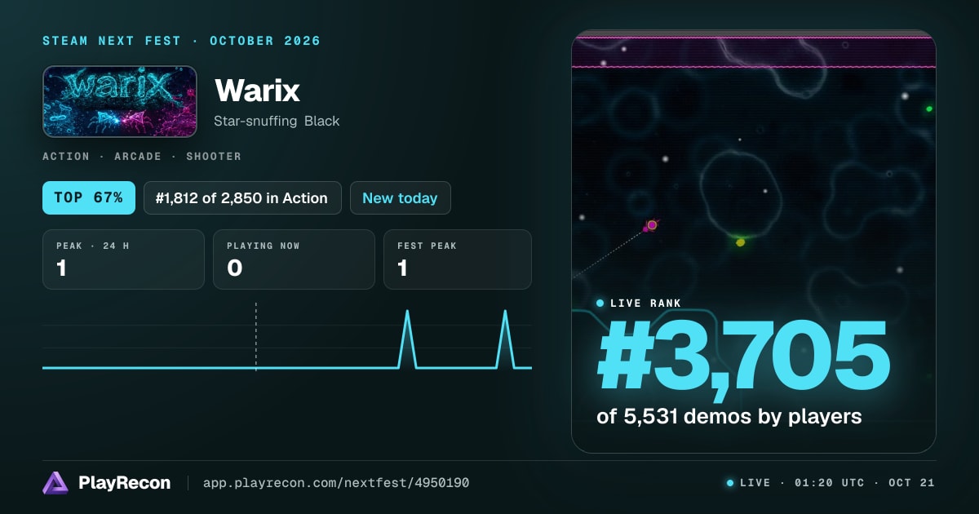979x514 pixels.
Task: Click the STEAM NEXT FEST · OCTOBER 2026 header
Action: click(181, 41)
